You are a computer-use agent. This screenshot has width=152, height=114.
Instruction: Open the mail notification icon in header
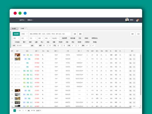point(138,20)
